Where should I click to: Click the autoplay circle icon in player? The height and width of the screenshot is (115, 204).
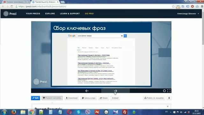164,91
